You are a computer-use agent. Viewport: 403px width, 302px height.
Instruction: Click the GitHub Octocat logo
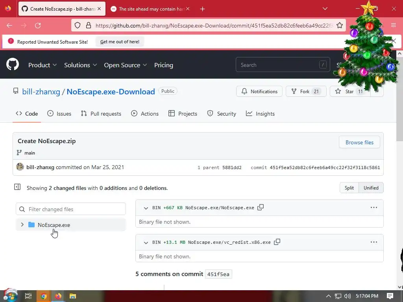pos(12,64)
